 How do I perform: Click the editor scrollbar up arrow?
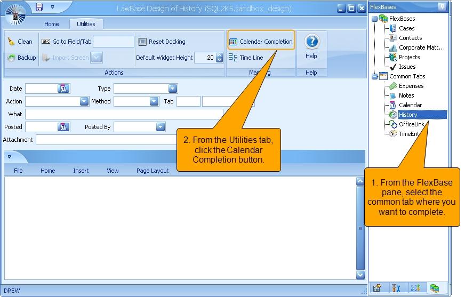pyautogui.click(x=360, y=181)
